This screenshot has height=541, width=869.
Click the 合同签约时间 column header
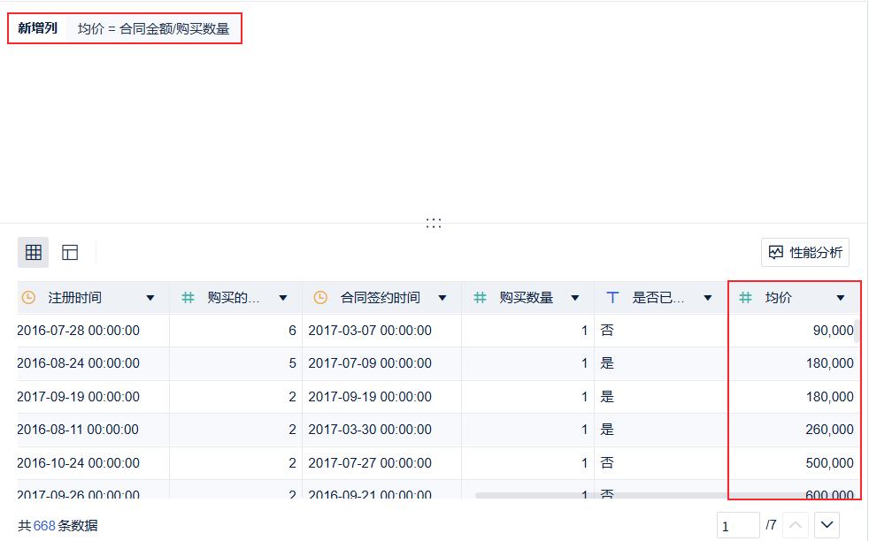point(382,298)
